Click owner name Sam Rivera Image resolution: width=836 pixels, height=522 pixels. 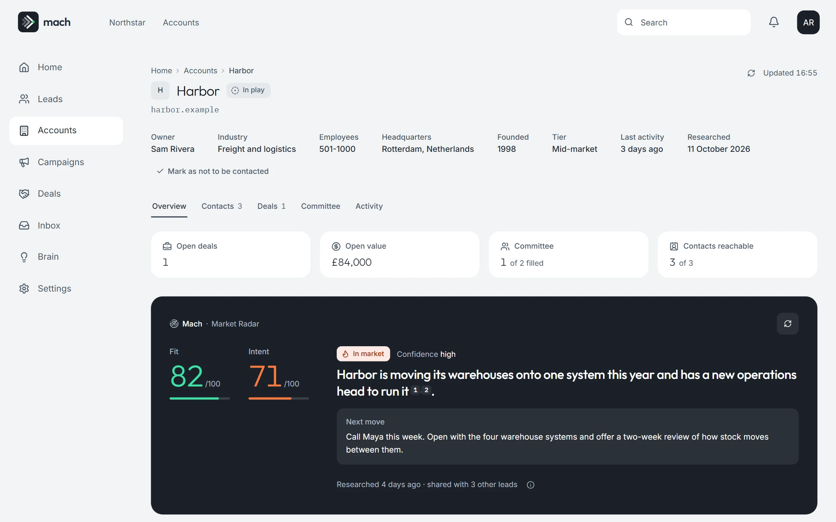pos(173,149)
